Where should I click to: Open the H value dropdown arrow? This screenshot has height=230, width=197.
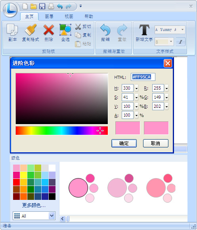pos(136,88)
